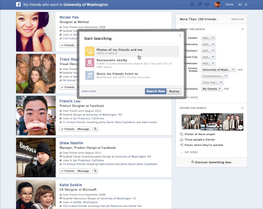Toggle Friends button for Francis Luu
Viewport: 263px width, 209px height.
(68, 129)
